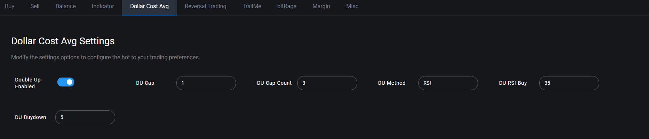Switch to the bitRage tab

287,6
